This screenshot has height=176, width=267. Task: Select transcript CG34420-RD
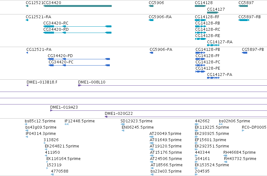77,33
